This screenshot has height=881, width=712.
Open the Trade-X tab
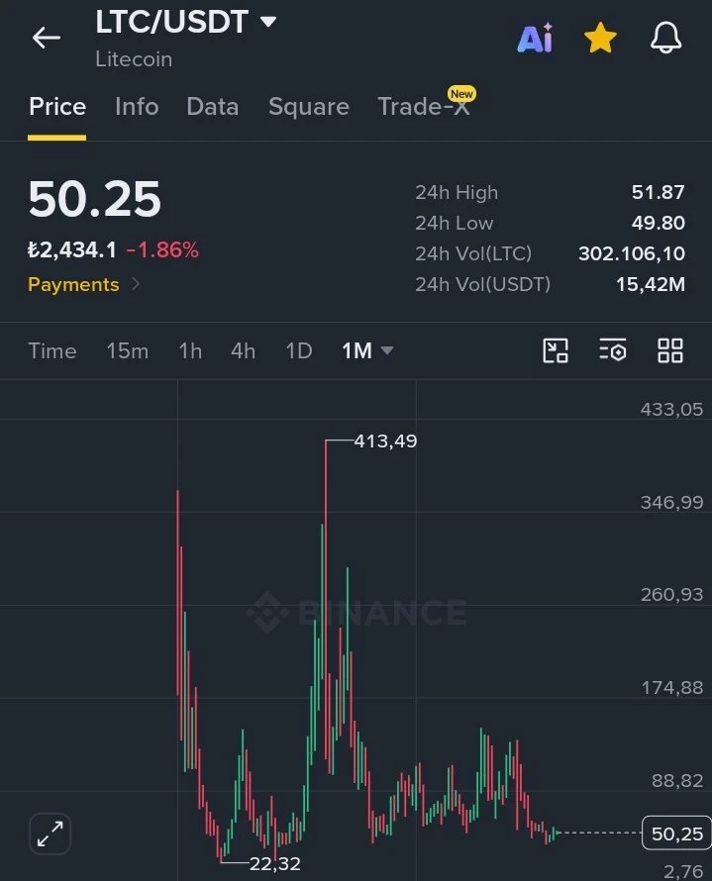pos(424,107)
